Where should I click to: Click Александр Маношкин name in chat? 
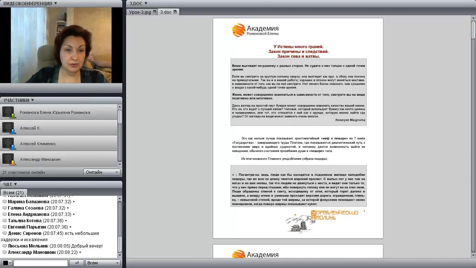[x=32, y=252]
